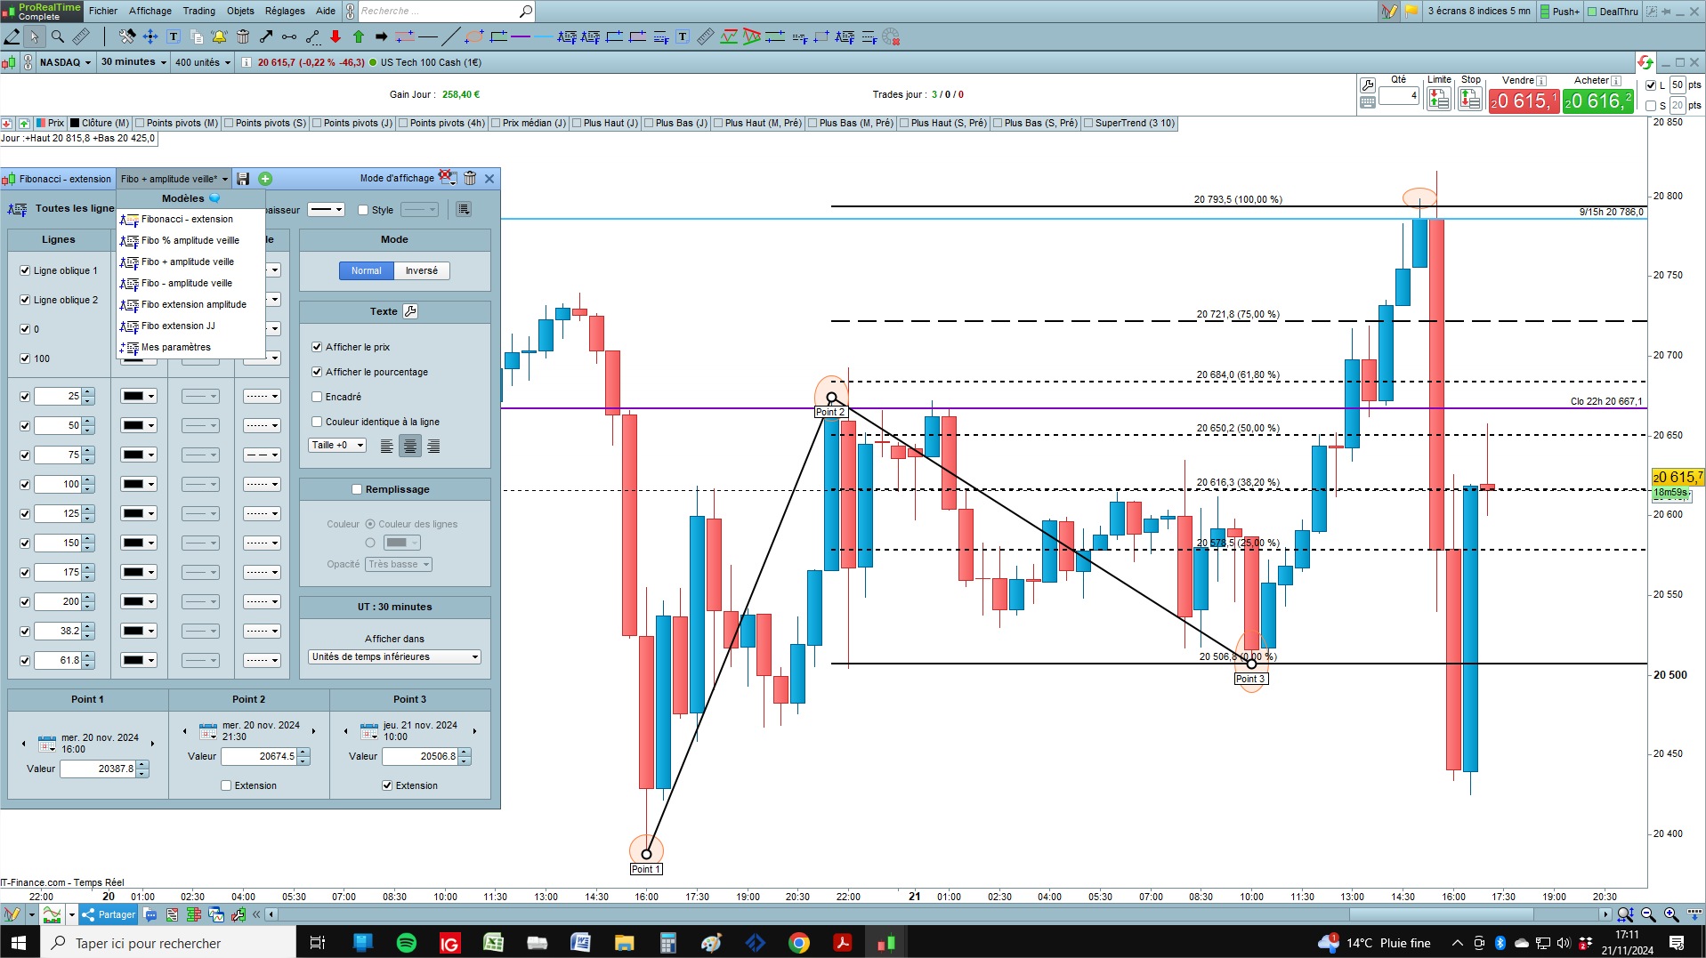Add an alert with the yellow bell

click(219, 36)
